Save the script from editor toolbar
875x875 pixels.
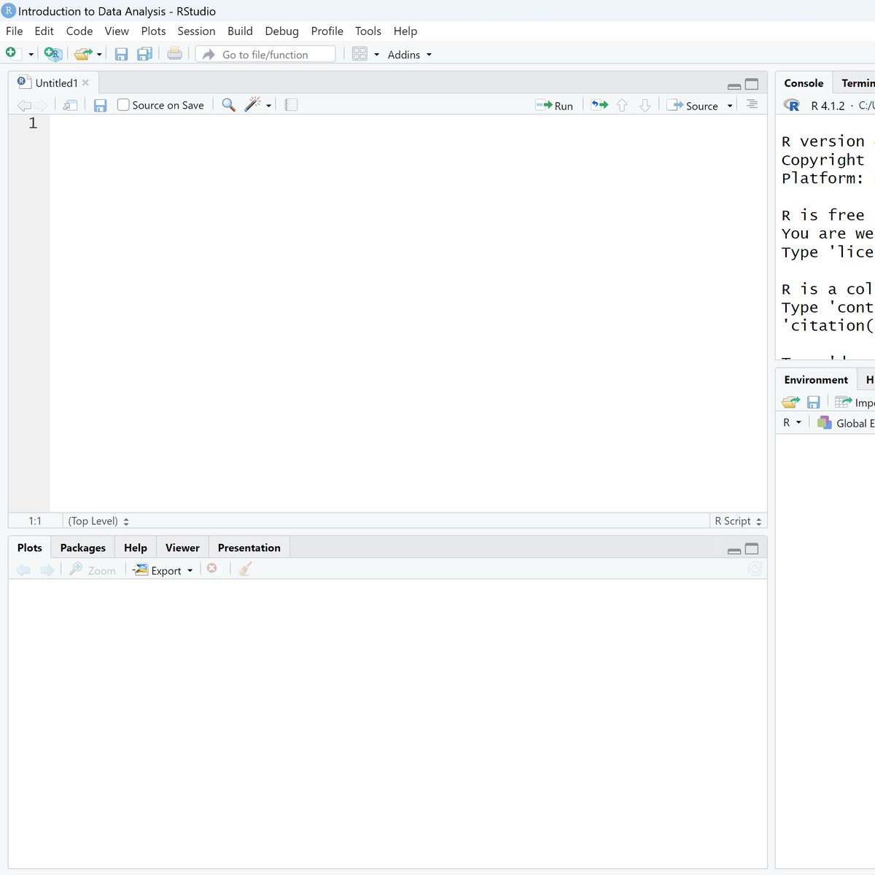tap(100, 106)
